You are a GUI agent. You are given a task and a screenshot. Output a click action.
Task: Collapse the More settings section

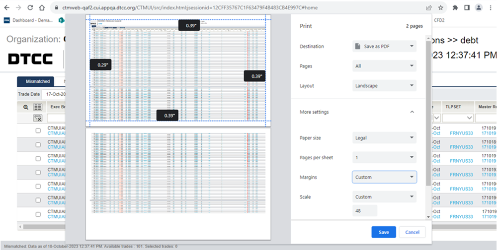point(412,112)
